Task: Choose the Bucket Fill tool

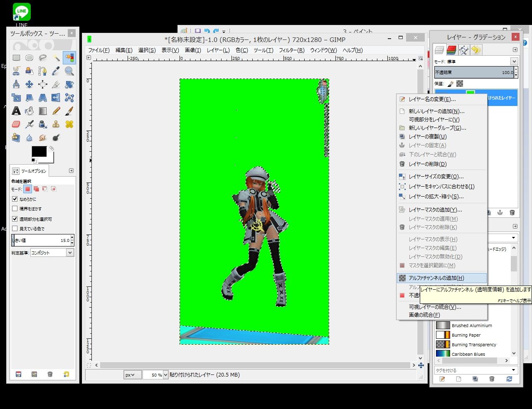Action: click(30, 111)
